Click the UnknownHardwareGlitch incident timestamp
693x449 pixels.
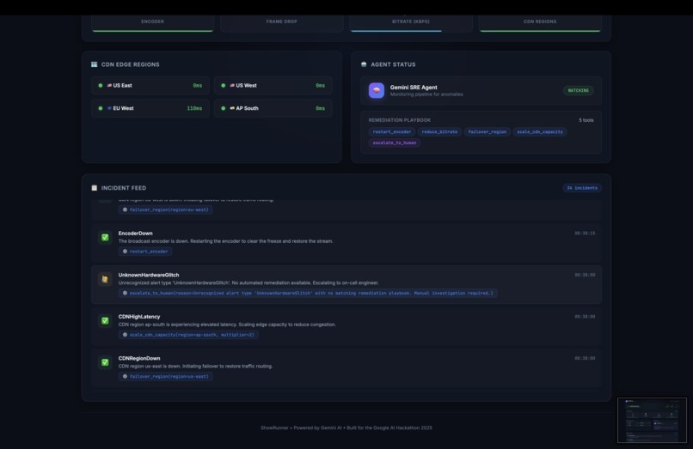(x=585, y=275)
